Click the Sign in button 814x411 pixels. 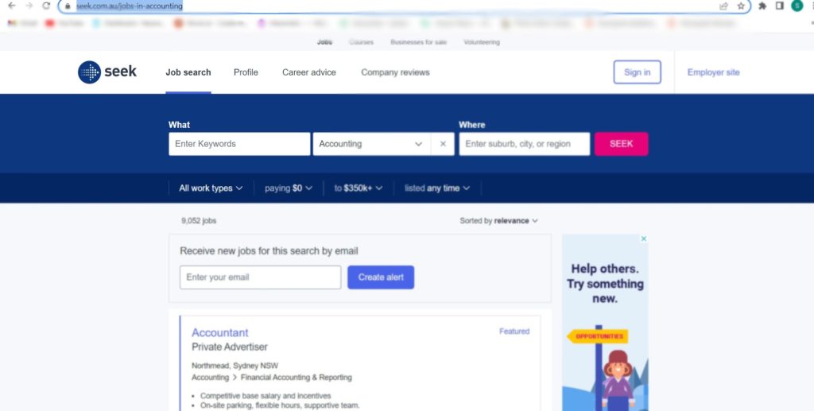tap(637, 72)
